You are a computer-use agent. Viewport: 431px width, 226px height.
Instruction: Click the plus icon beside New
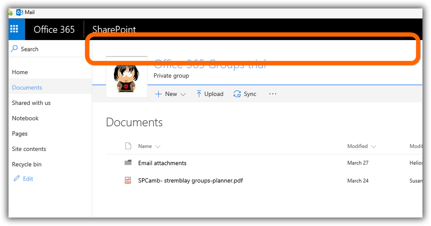158,94
